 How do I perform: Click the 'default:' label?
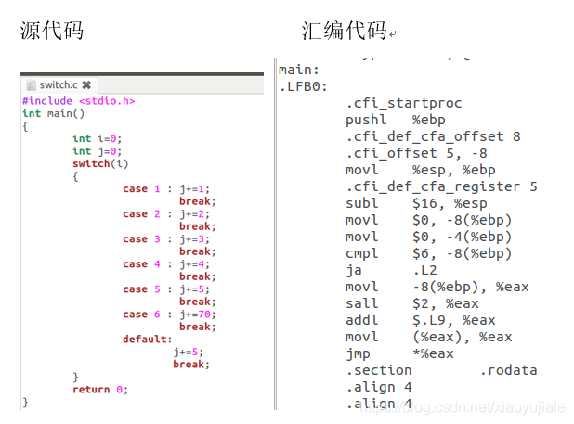click(147, 340)
